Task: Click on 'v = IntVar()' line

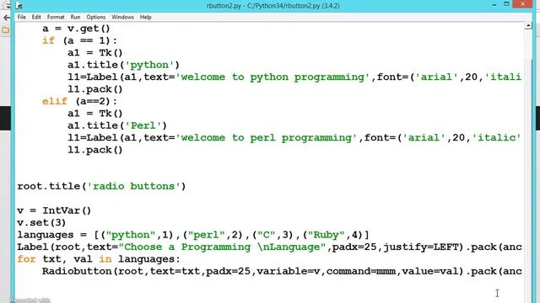Action: point(54,210)
